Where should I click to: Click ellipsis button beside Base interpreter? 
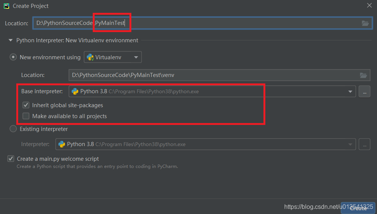click(365, 92)
